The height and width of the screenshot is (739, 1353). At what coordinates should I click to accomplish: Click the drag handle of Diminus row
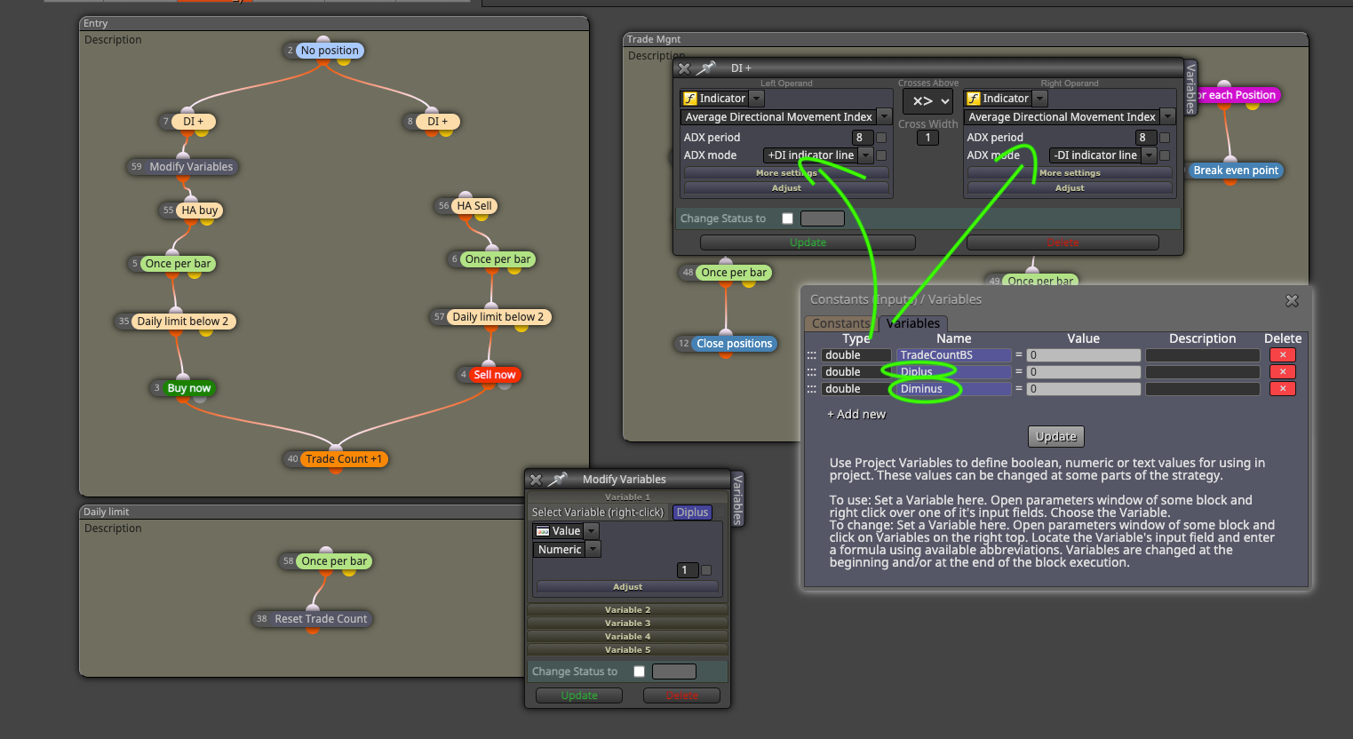tap(811, 389)
